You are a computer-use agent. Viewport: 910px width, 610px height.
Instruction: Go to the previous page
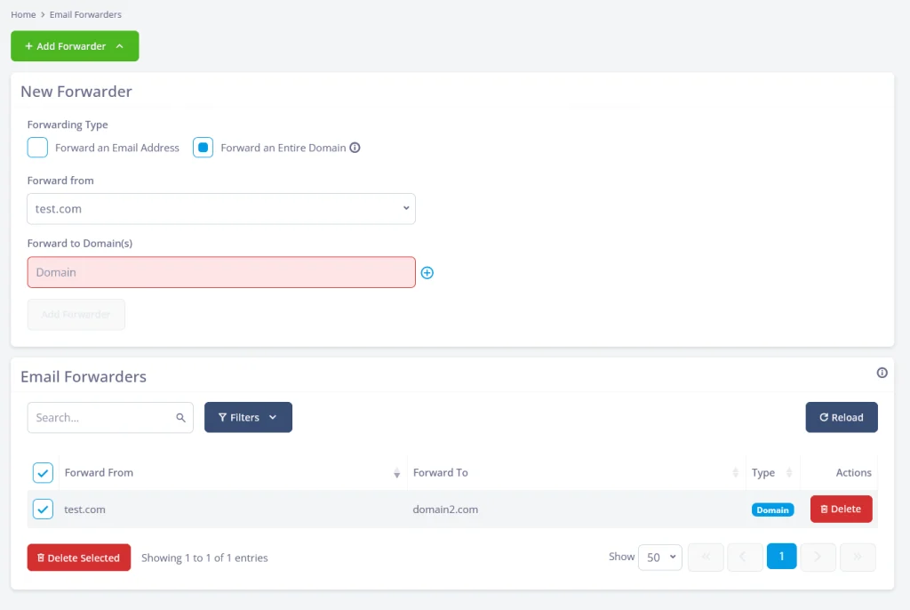coord(744,557)
